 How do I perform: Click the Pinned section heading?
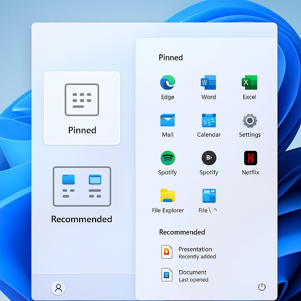tap(171, 58)
